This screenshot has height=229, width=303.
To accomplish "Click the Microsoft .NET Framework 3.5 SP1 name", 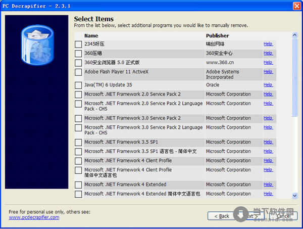I will point(121,142).
